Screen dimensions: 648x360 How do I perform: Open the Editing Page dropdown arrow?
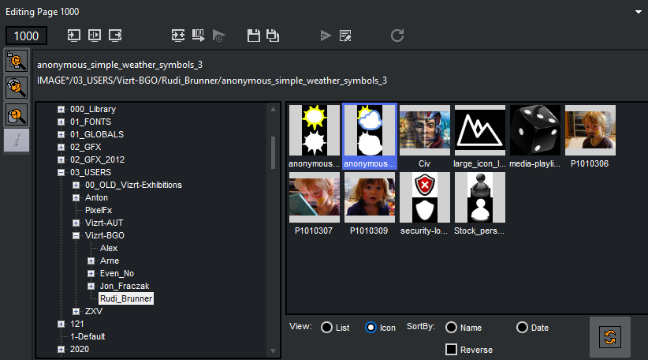coord(637,12)
